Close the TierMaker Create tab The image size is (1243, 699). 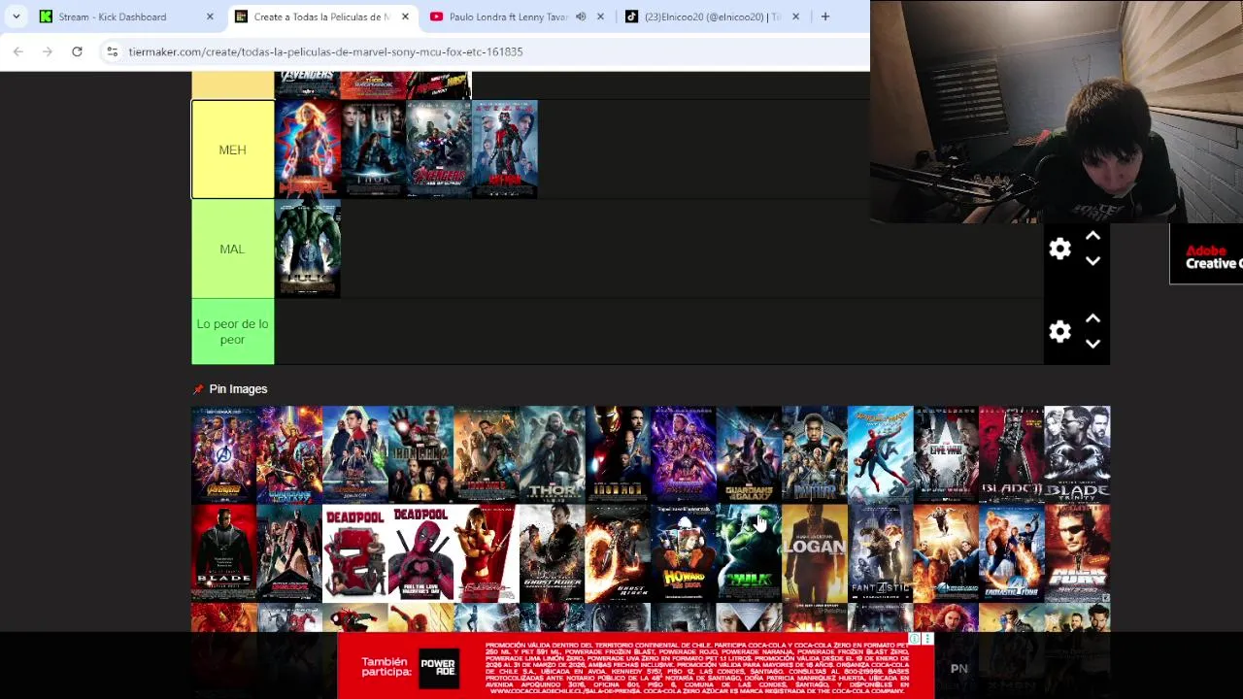coord(405,17)
